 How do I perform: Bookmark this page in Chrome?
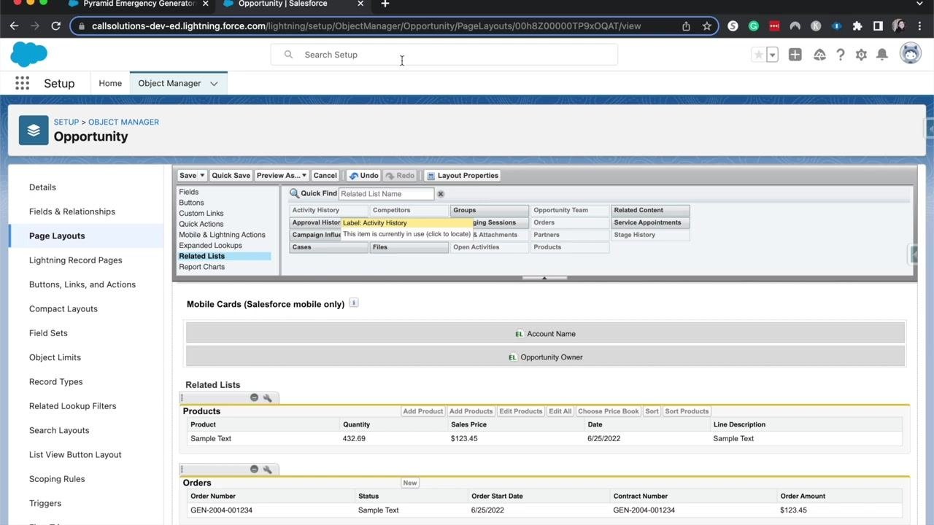[706, 26]
